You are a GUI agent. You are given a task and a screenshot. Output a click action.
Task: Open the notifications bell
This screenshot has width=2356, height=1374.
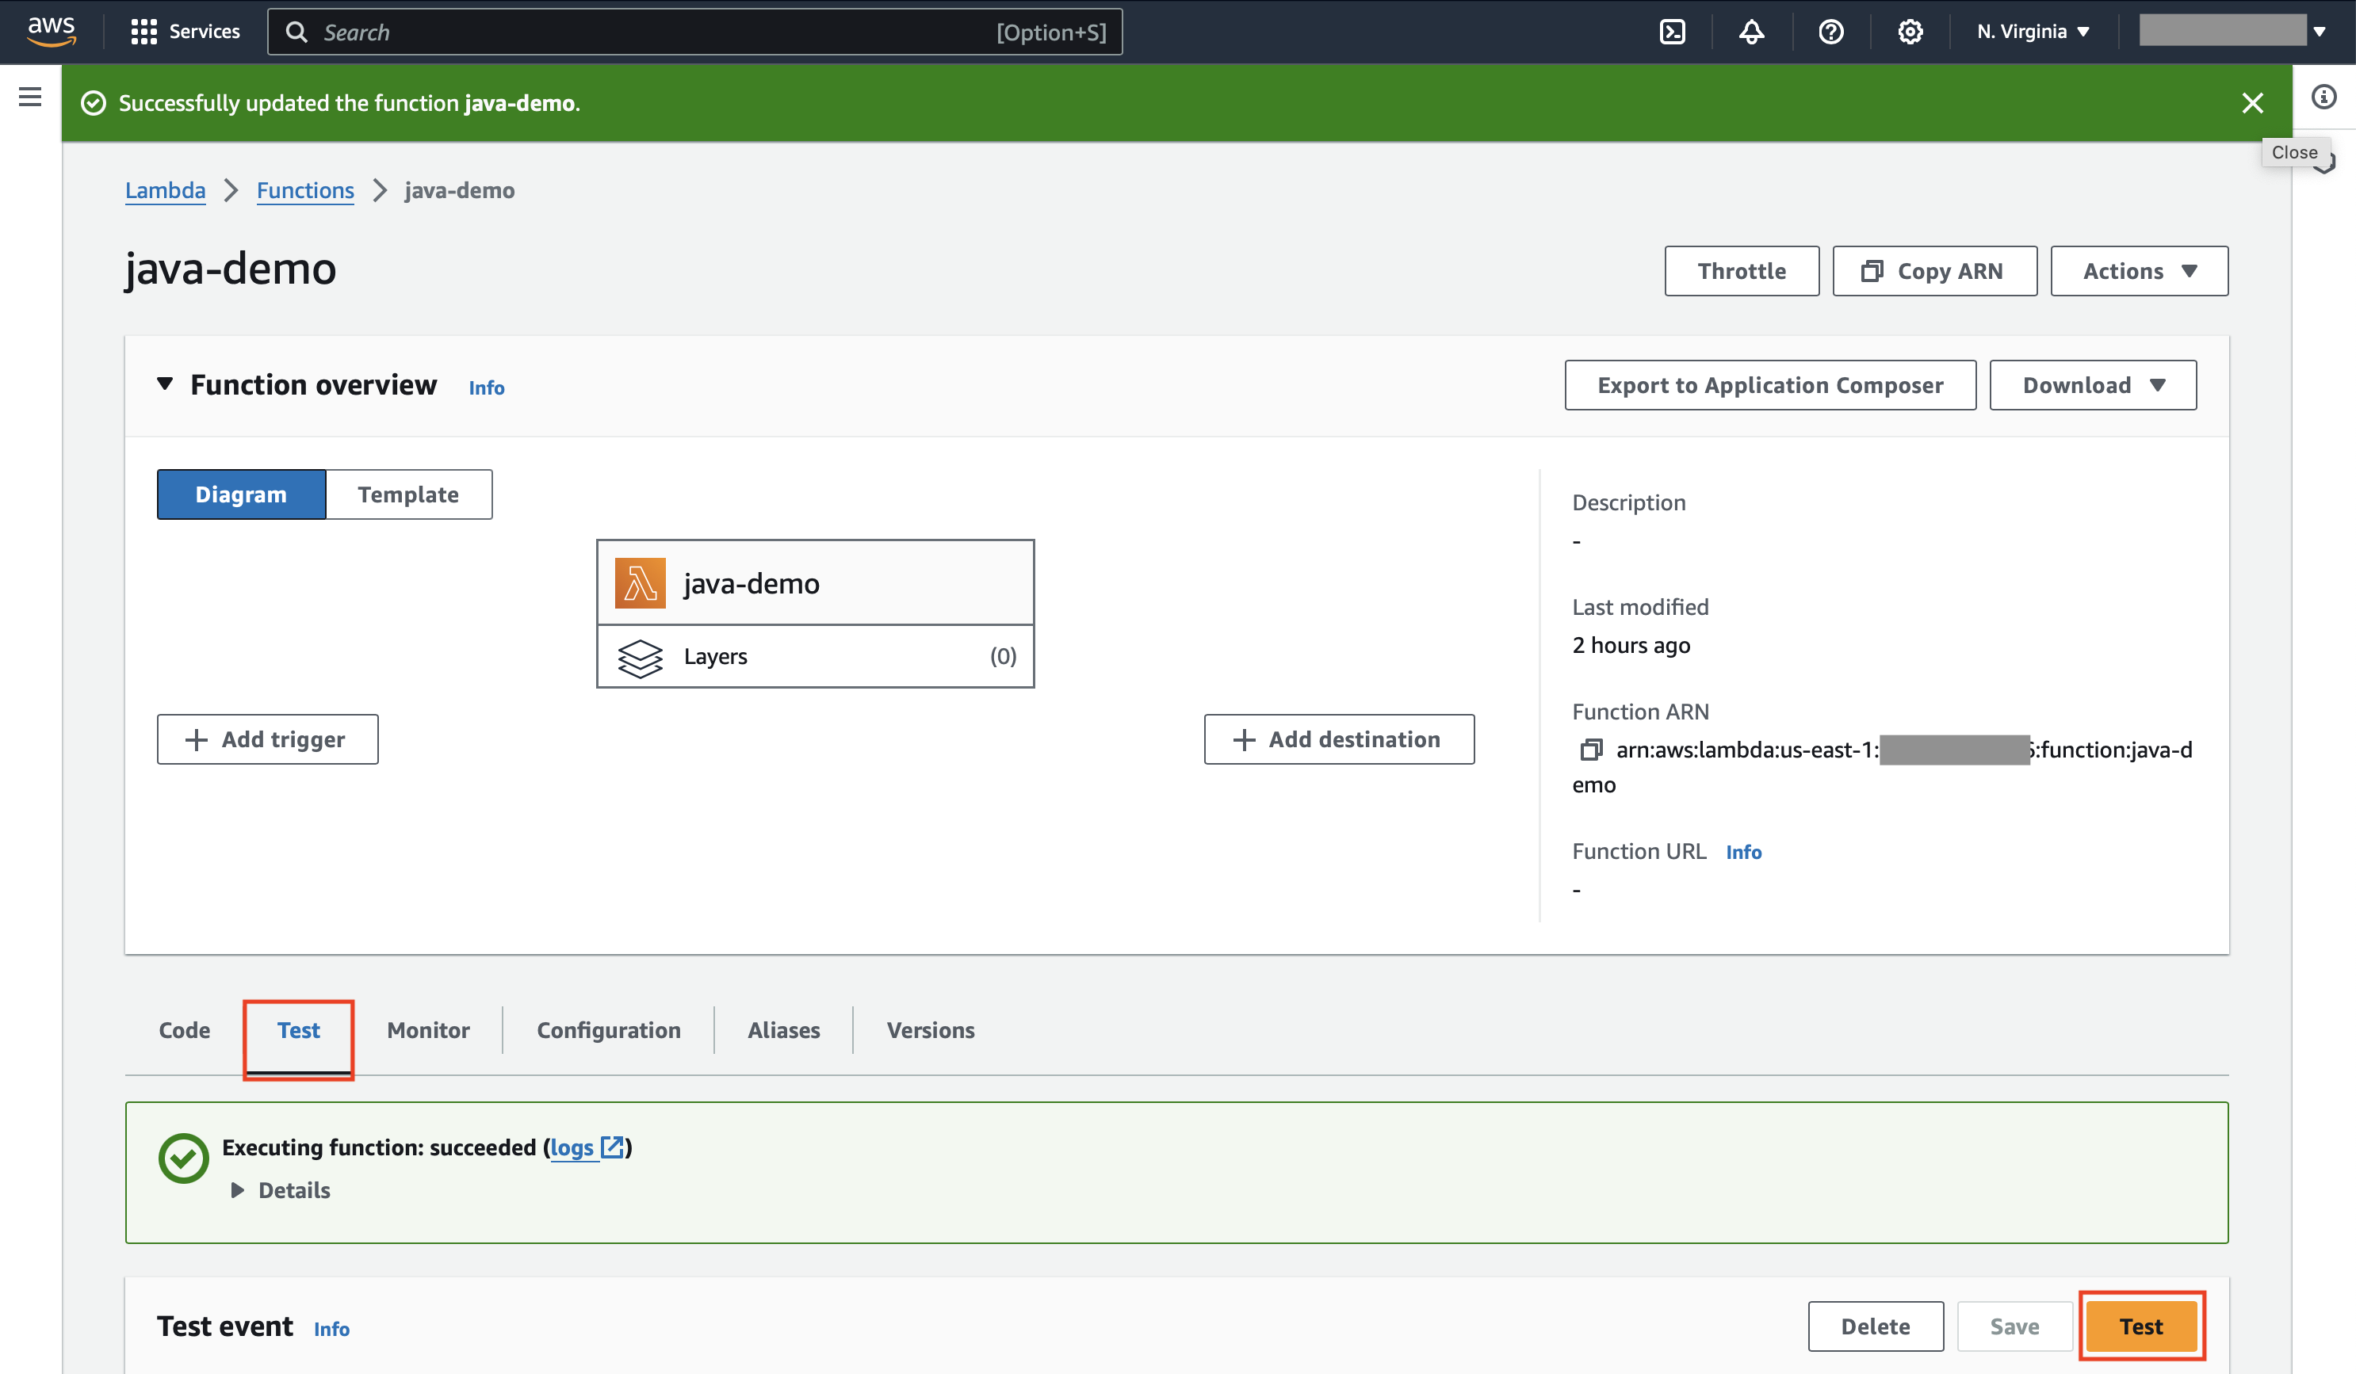(x=1751, y=31)
